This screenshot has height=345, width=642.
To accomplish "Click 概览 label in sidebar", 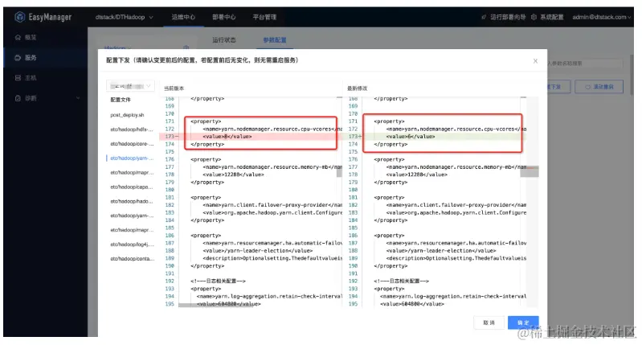I will (x=31, y=37).
